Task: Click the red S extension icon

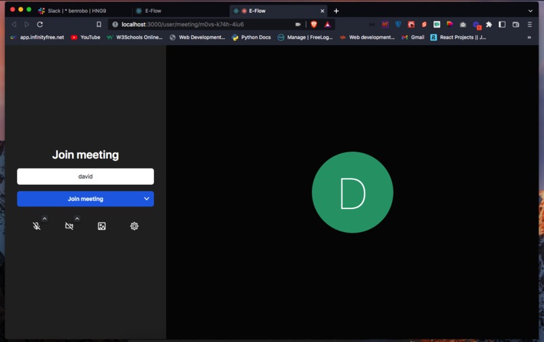Action: pyautogui.click(x=424, y=24)
